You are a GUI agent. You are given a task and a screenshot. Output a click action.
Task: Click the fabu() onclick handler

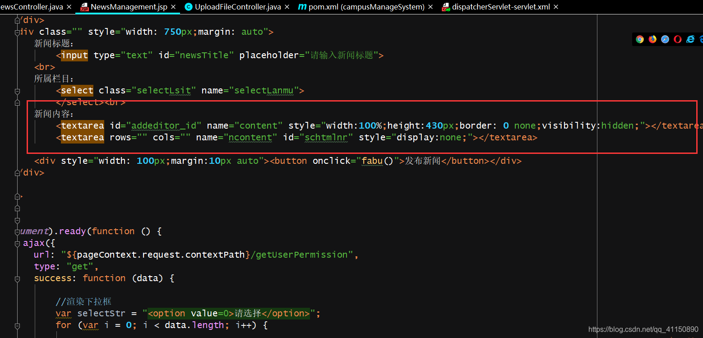tap(378, 161)
